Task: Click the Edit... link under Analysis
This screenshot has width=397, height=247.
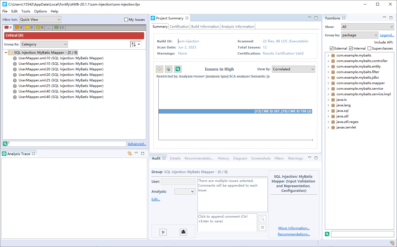Action: [156, 199]
